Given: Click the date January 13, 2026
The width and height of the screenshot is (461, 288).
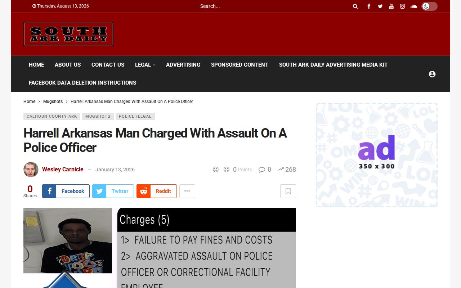Looking at the screenshot, I should pyautogui.click(x=115, y=170).
